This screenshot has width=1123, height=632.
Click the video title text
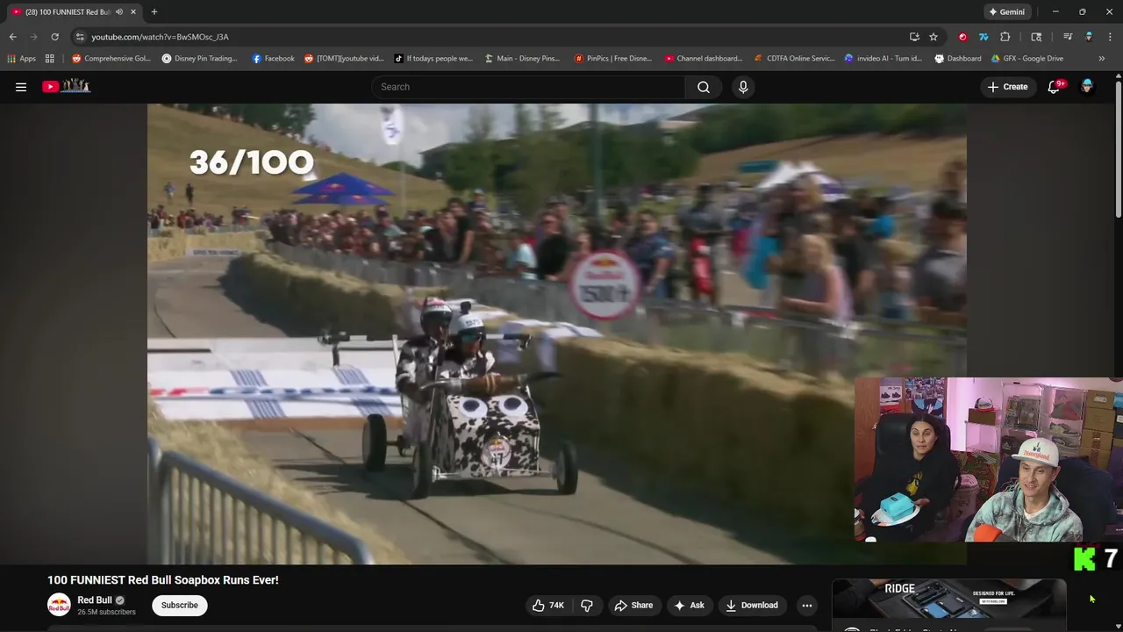pos(162,580)
